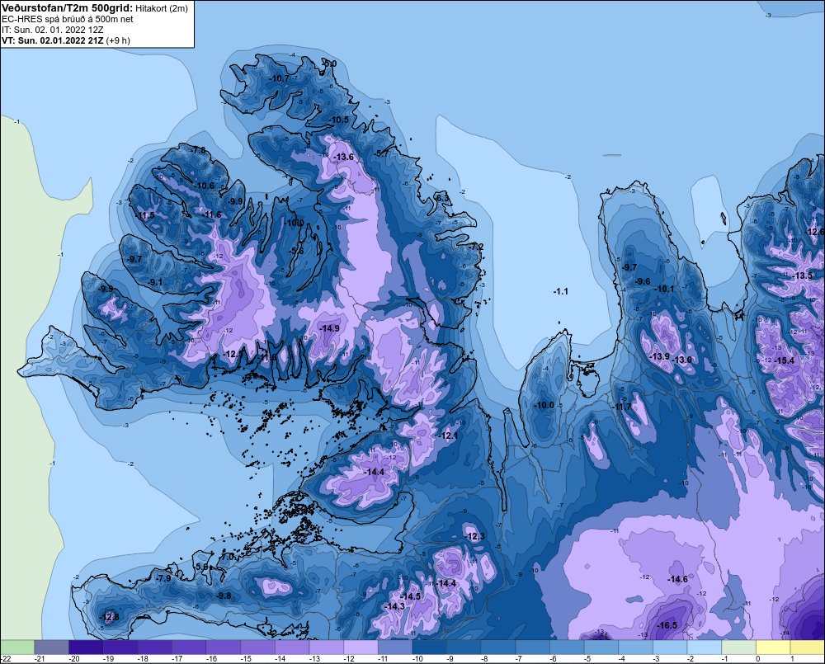The width and height of the screenshot is (825, 664).
Task: Click the "1" label on the color scale
Action: [x=792, y=659]
